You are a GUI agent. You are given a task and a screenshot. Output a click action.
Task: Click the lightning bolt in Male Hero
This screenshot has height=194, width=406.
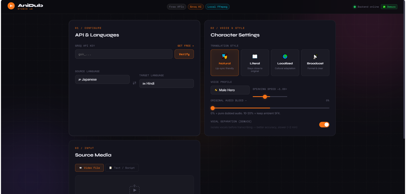pos(216,90)
